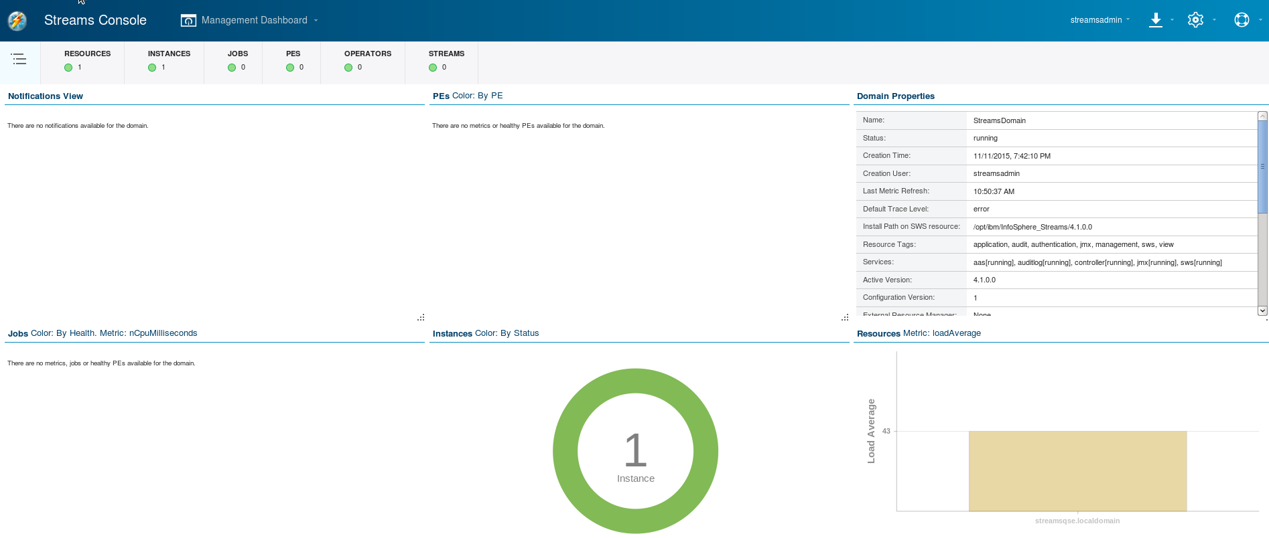1269x538 pixels.
Task: Click Domain Properties scrollbar down arrow
Action: pyautogui.click(x=1262, y=310)
